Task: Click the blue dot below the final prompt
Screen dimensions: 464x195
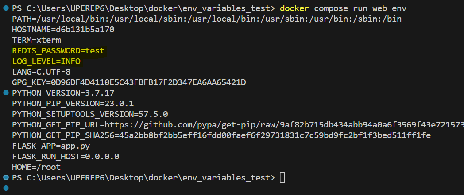Action: click(5, 188)
